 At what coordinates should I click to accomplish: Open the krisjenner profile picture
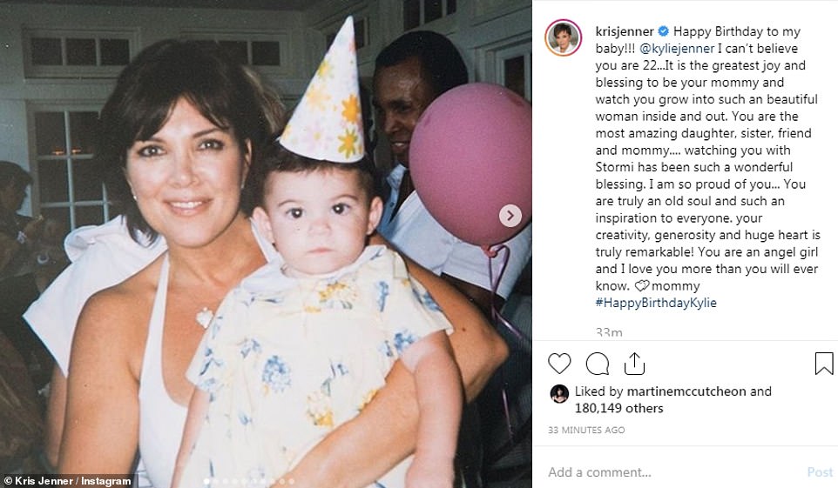tap(563, 37)
